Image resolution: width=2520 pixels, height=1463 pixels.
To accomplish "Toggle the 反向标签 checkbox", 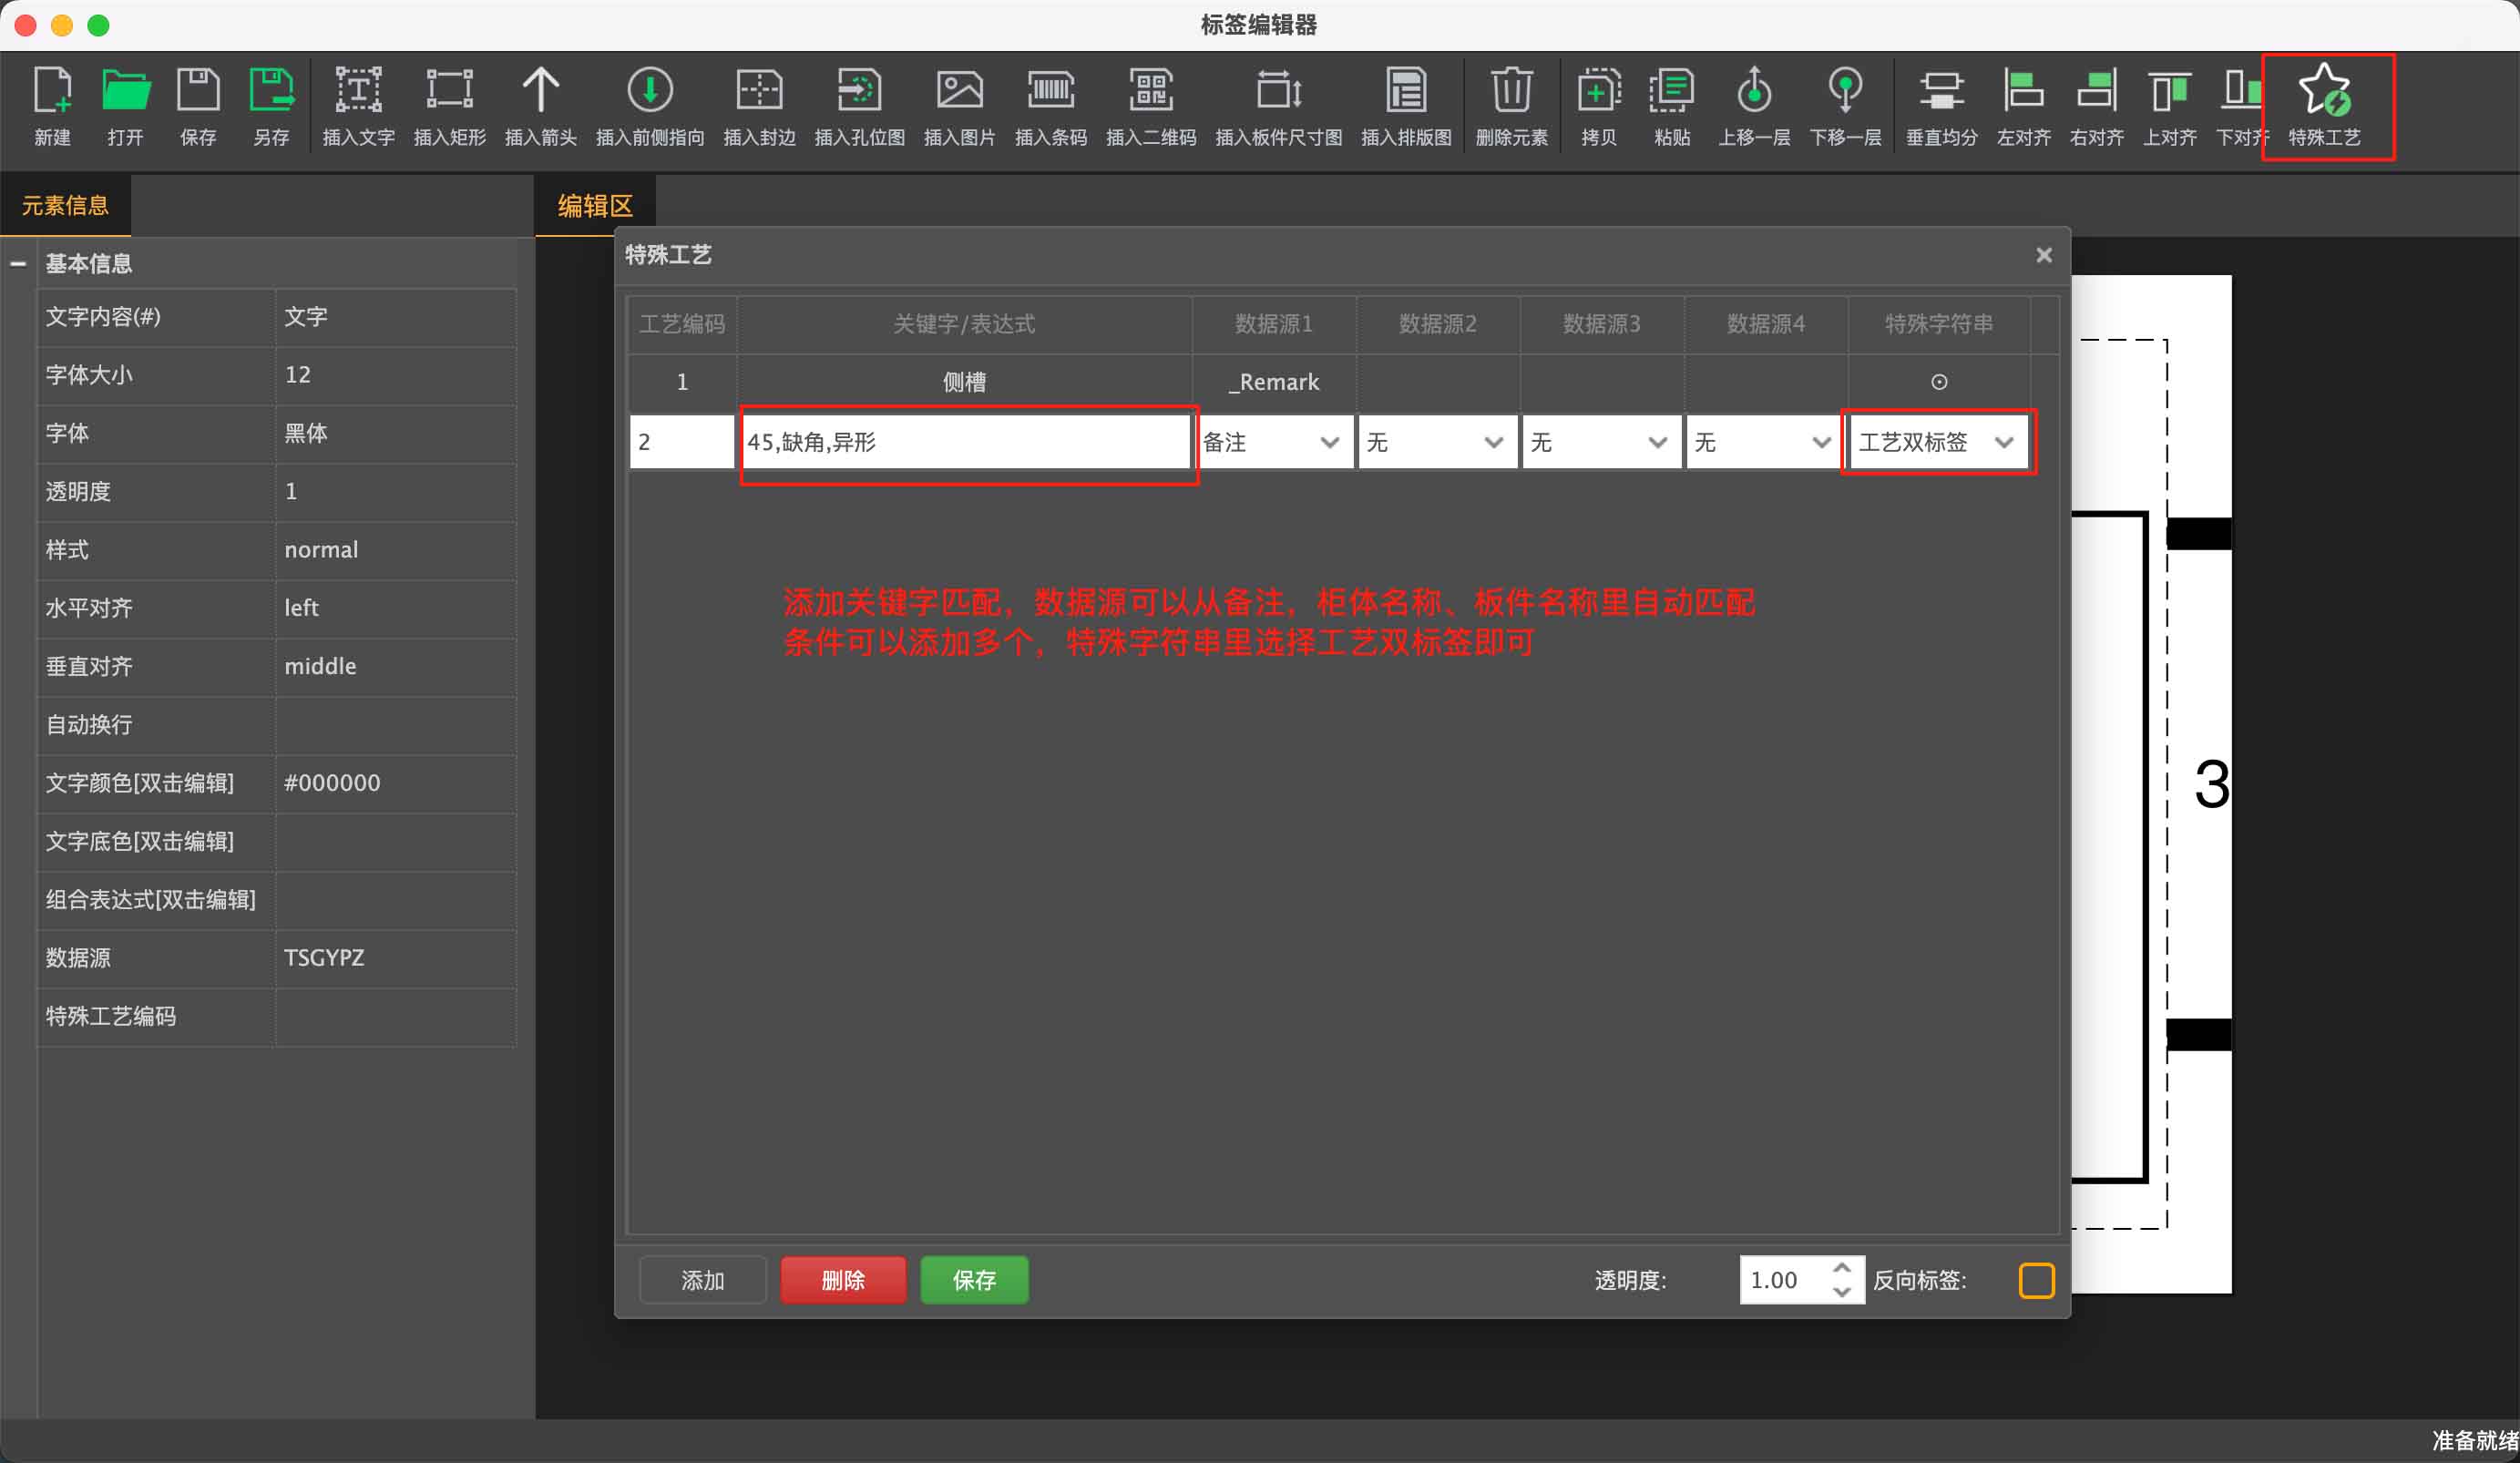I will click(2036, 1280).
